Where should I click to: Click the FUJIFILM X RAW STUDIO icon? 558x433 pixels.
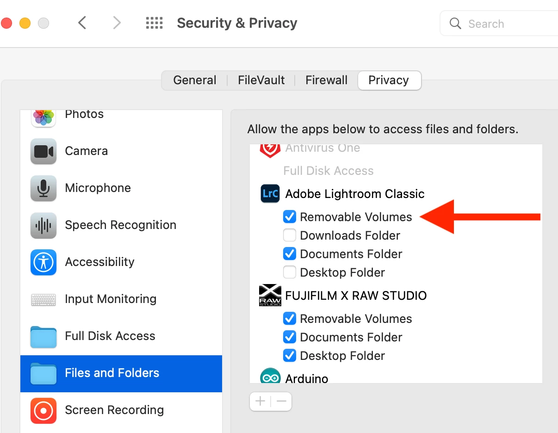[x=270, y=295]
